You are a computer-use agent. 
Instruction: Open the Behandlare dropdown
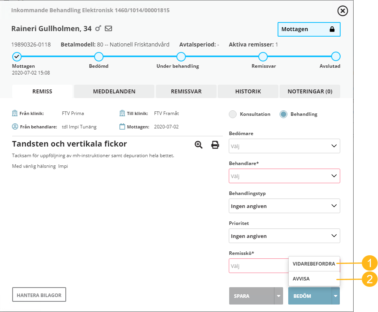pyautogui.click(x=284, y=176)
